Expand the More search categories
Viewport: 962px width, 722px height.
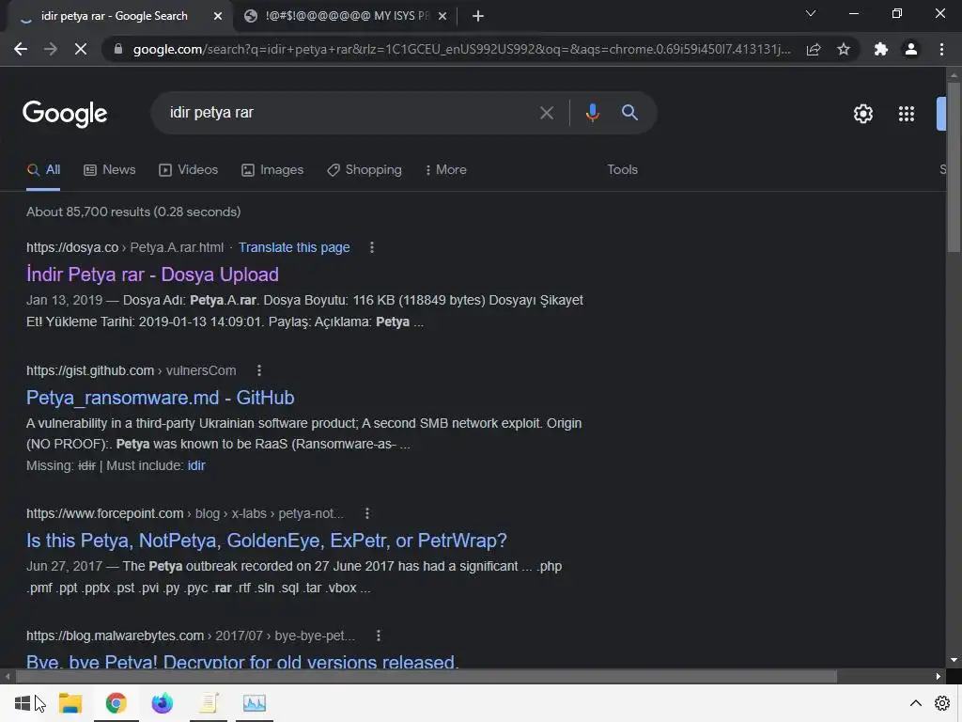point(445,170)
